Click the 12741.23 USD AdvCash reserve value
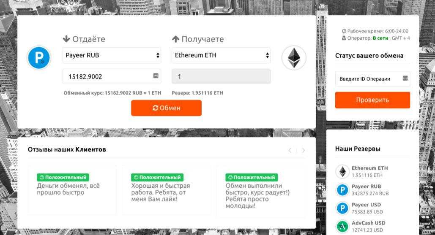The height and width of the screenshot is (235, 435). (367, 230)
